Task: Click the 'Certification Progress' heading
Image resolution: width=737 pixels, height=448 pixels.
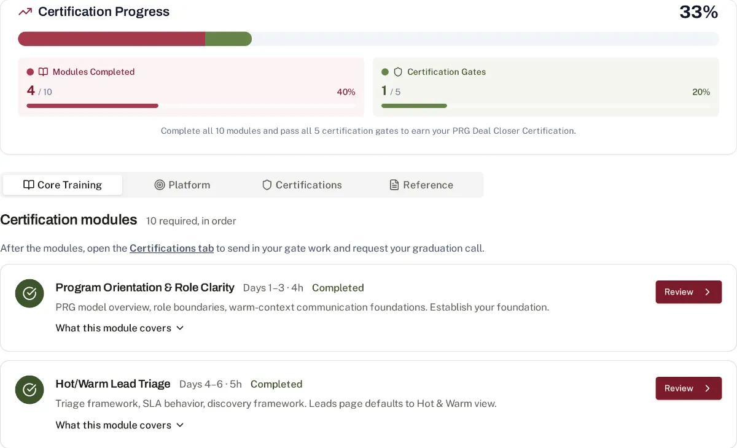Action: [x=104, y=12]
